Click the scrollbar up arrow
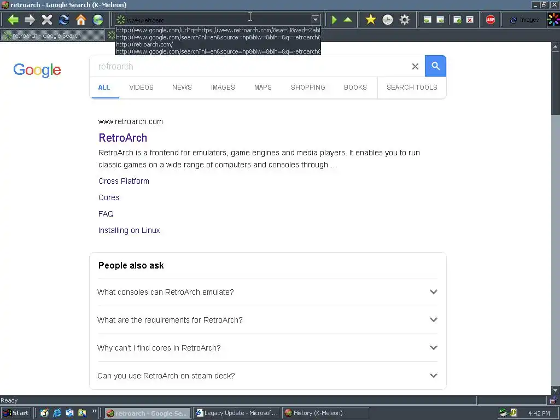This screenshot has height=420, width=560. point(556,46)
